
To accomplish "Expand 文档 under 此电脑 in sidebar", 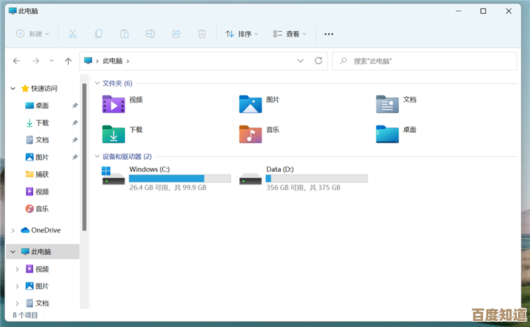I will pyautogui.click(x=17, y=303).
